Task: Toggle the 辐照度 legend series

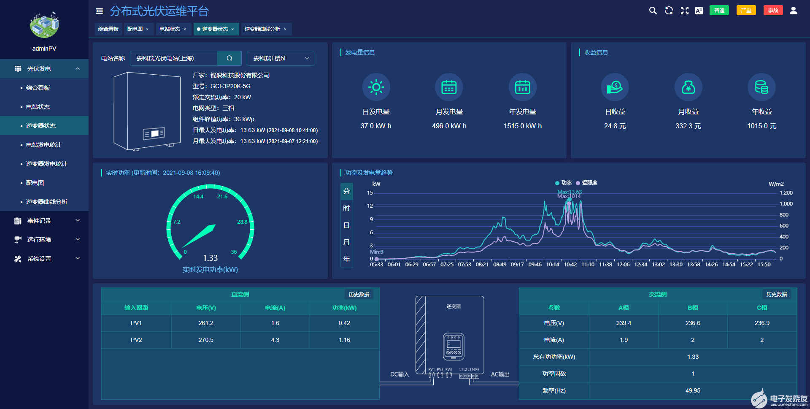Action: click(586, 183)
